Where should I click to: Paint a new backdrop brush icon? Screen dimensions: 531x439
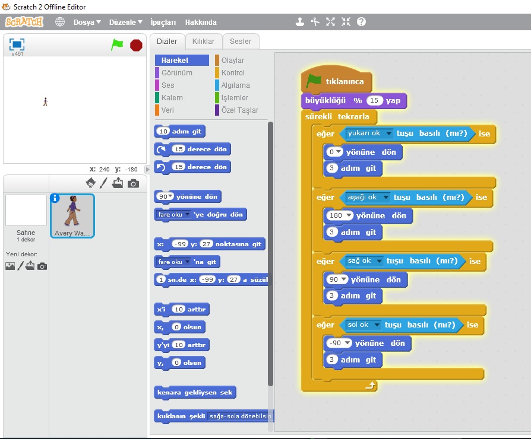[20, 266]
